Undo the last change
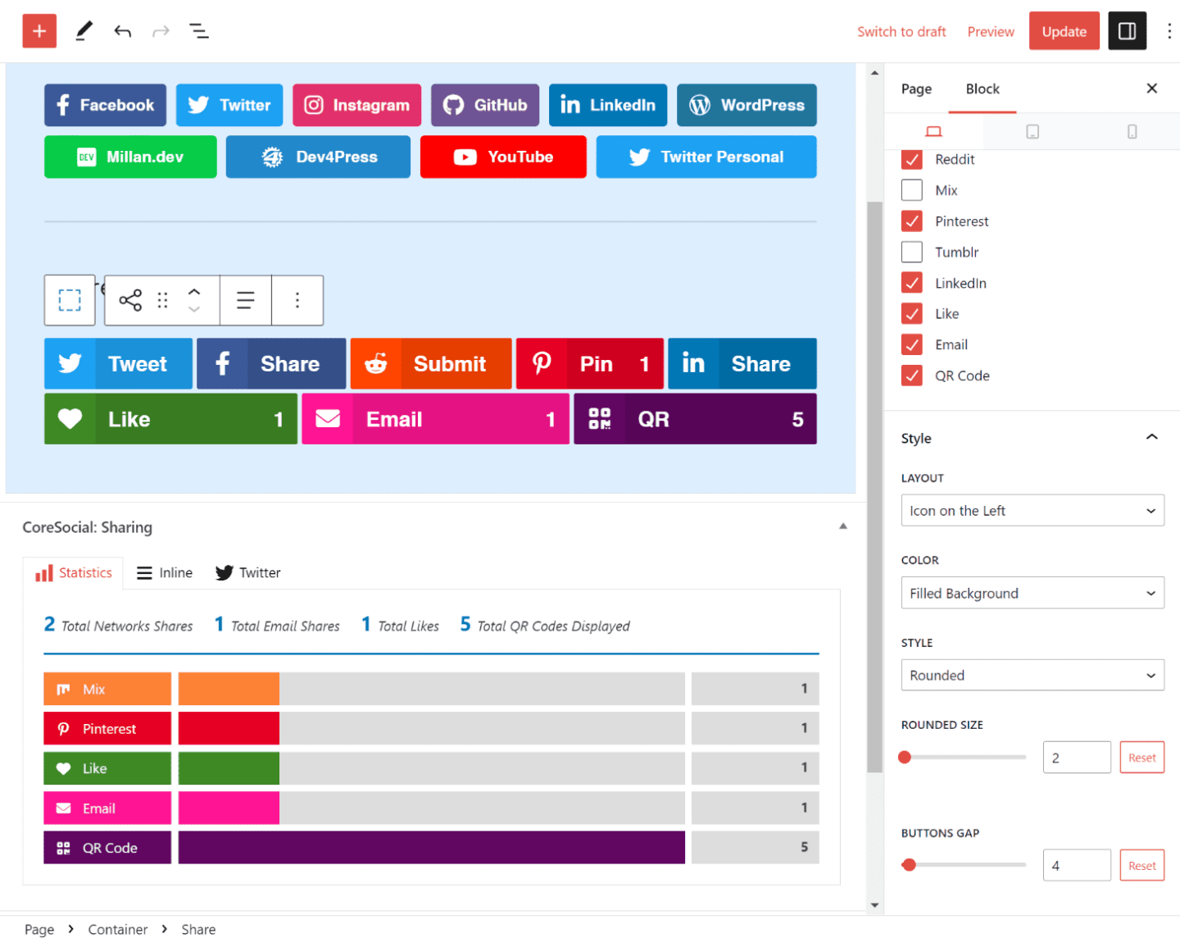Viewport: 1180px width, 938px height. coord(123,31)
